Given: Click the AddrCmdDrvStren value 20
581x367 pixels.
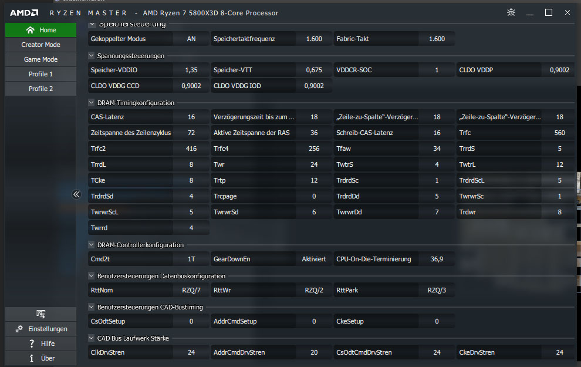Looking at the screenshot, I should click(x=314, y=352).
